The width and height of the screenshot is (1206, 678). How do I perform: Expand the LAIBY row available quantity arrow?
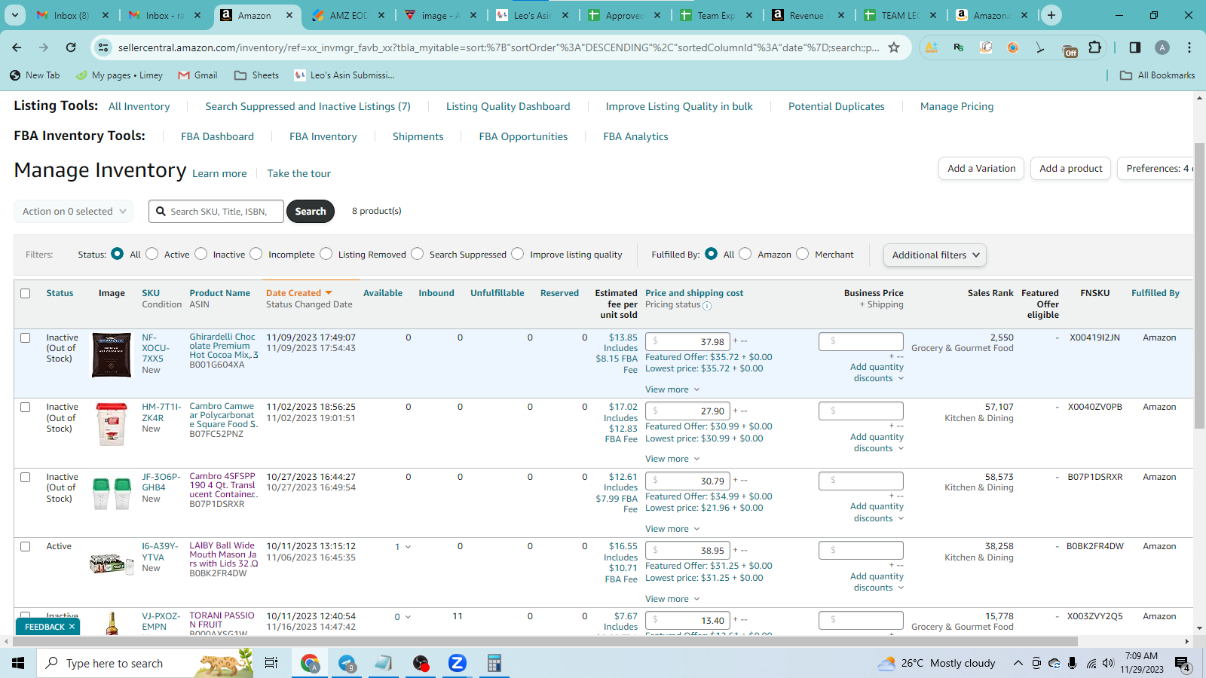click(x=409, y=547)
